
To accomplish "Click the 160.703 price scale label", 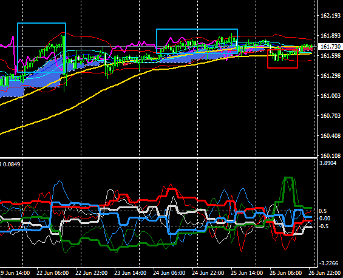I will point(330,116).
